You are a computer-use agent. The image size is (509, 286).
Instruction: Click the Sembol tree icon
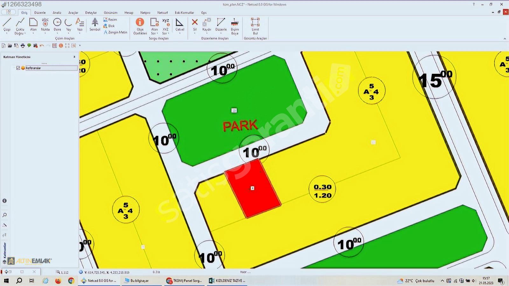(95, 25)
